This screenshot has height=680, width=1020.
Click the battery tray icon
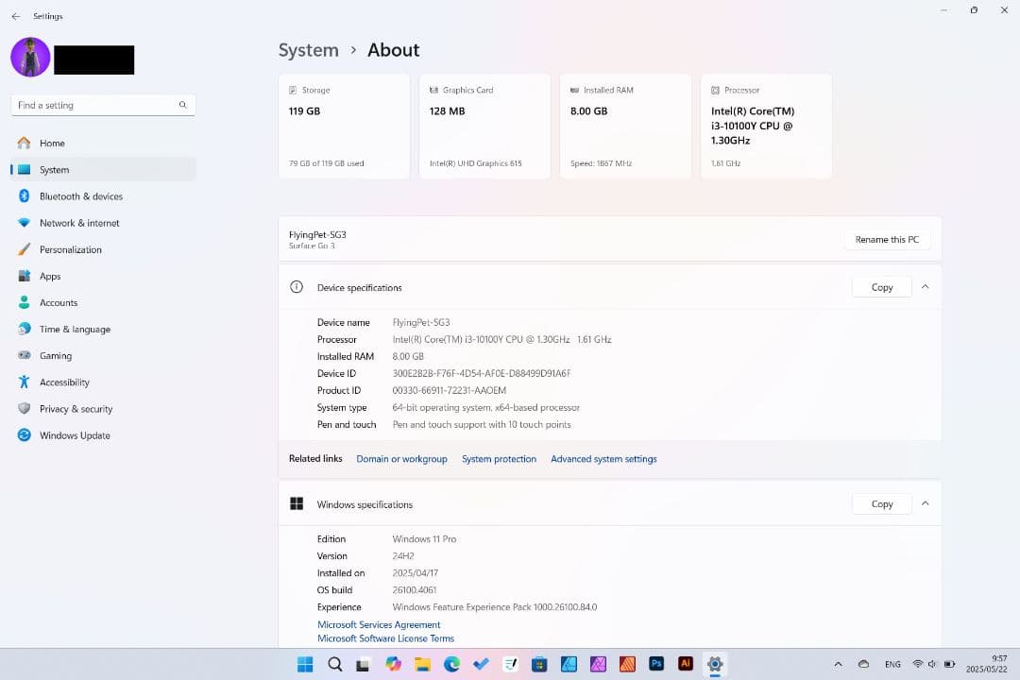point(949,664)
